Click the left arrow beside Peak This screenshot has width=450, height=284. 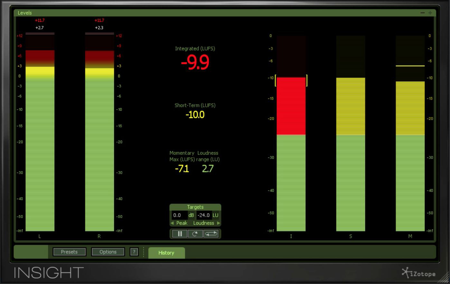click(x=172, y=223)
